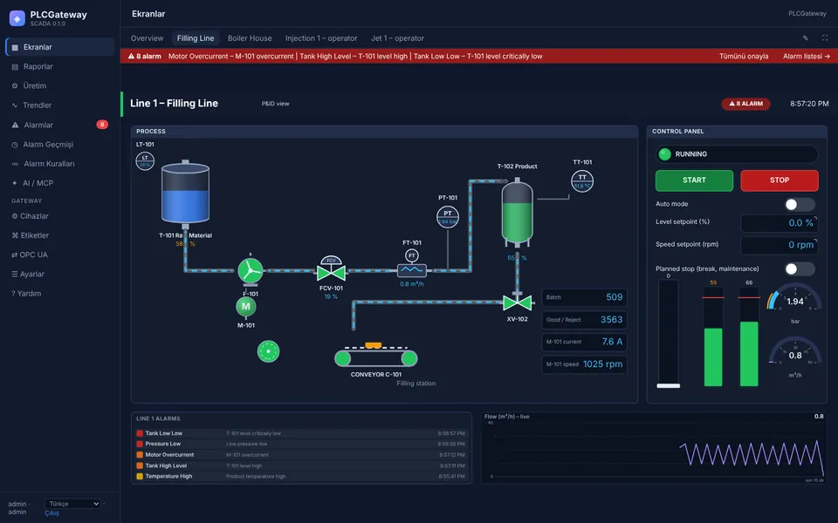
Task: Click the fullscreen icon near the tabs
Action: pos(825,38)
